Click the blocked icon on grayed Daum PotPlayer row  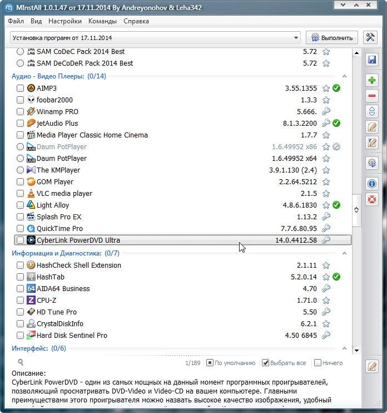(x=336, y=147)
